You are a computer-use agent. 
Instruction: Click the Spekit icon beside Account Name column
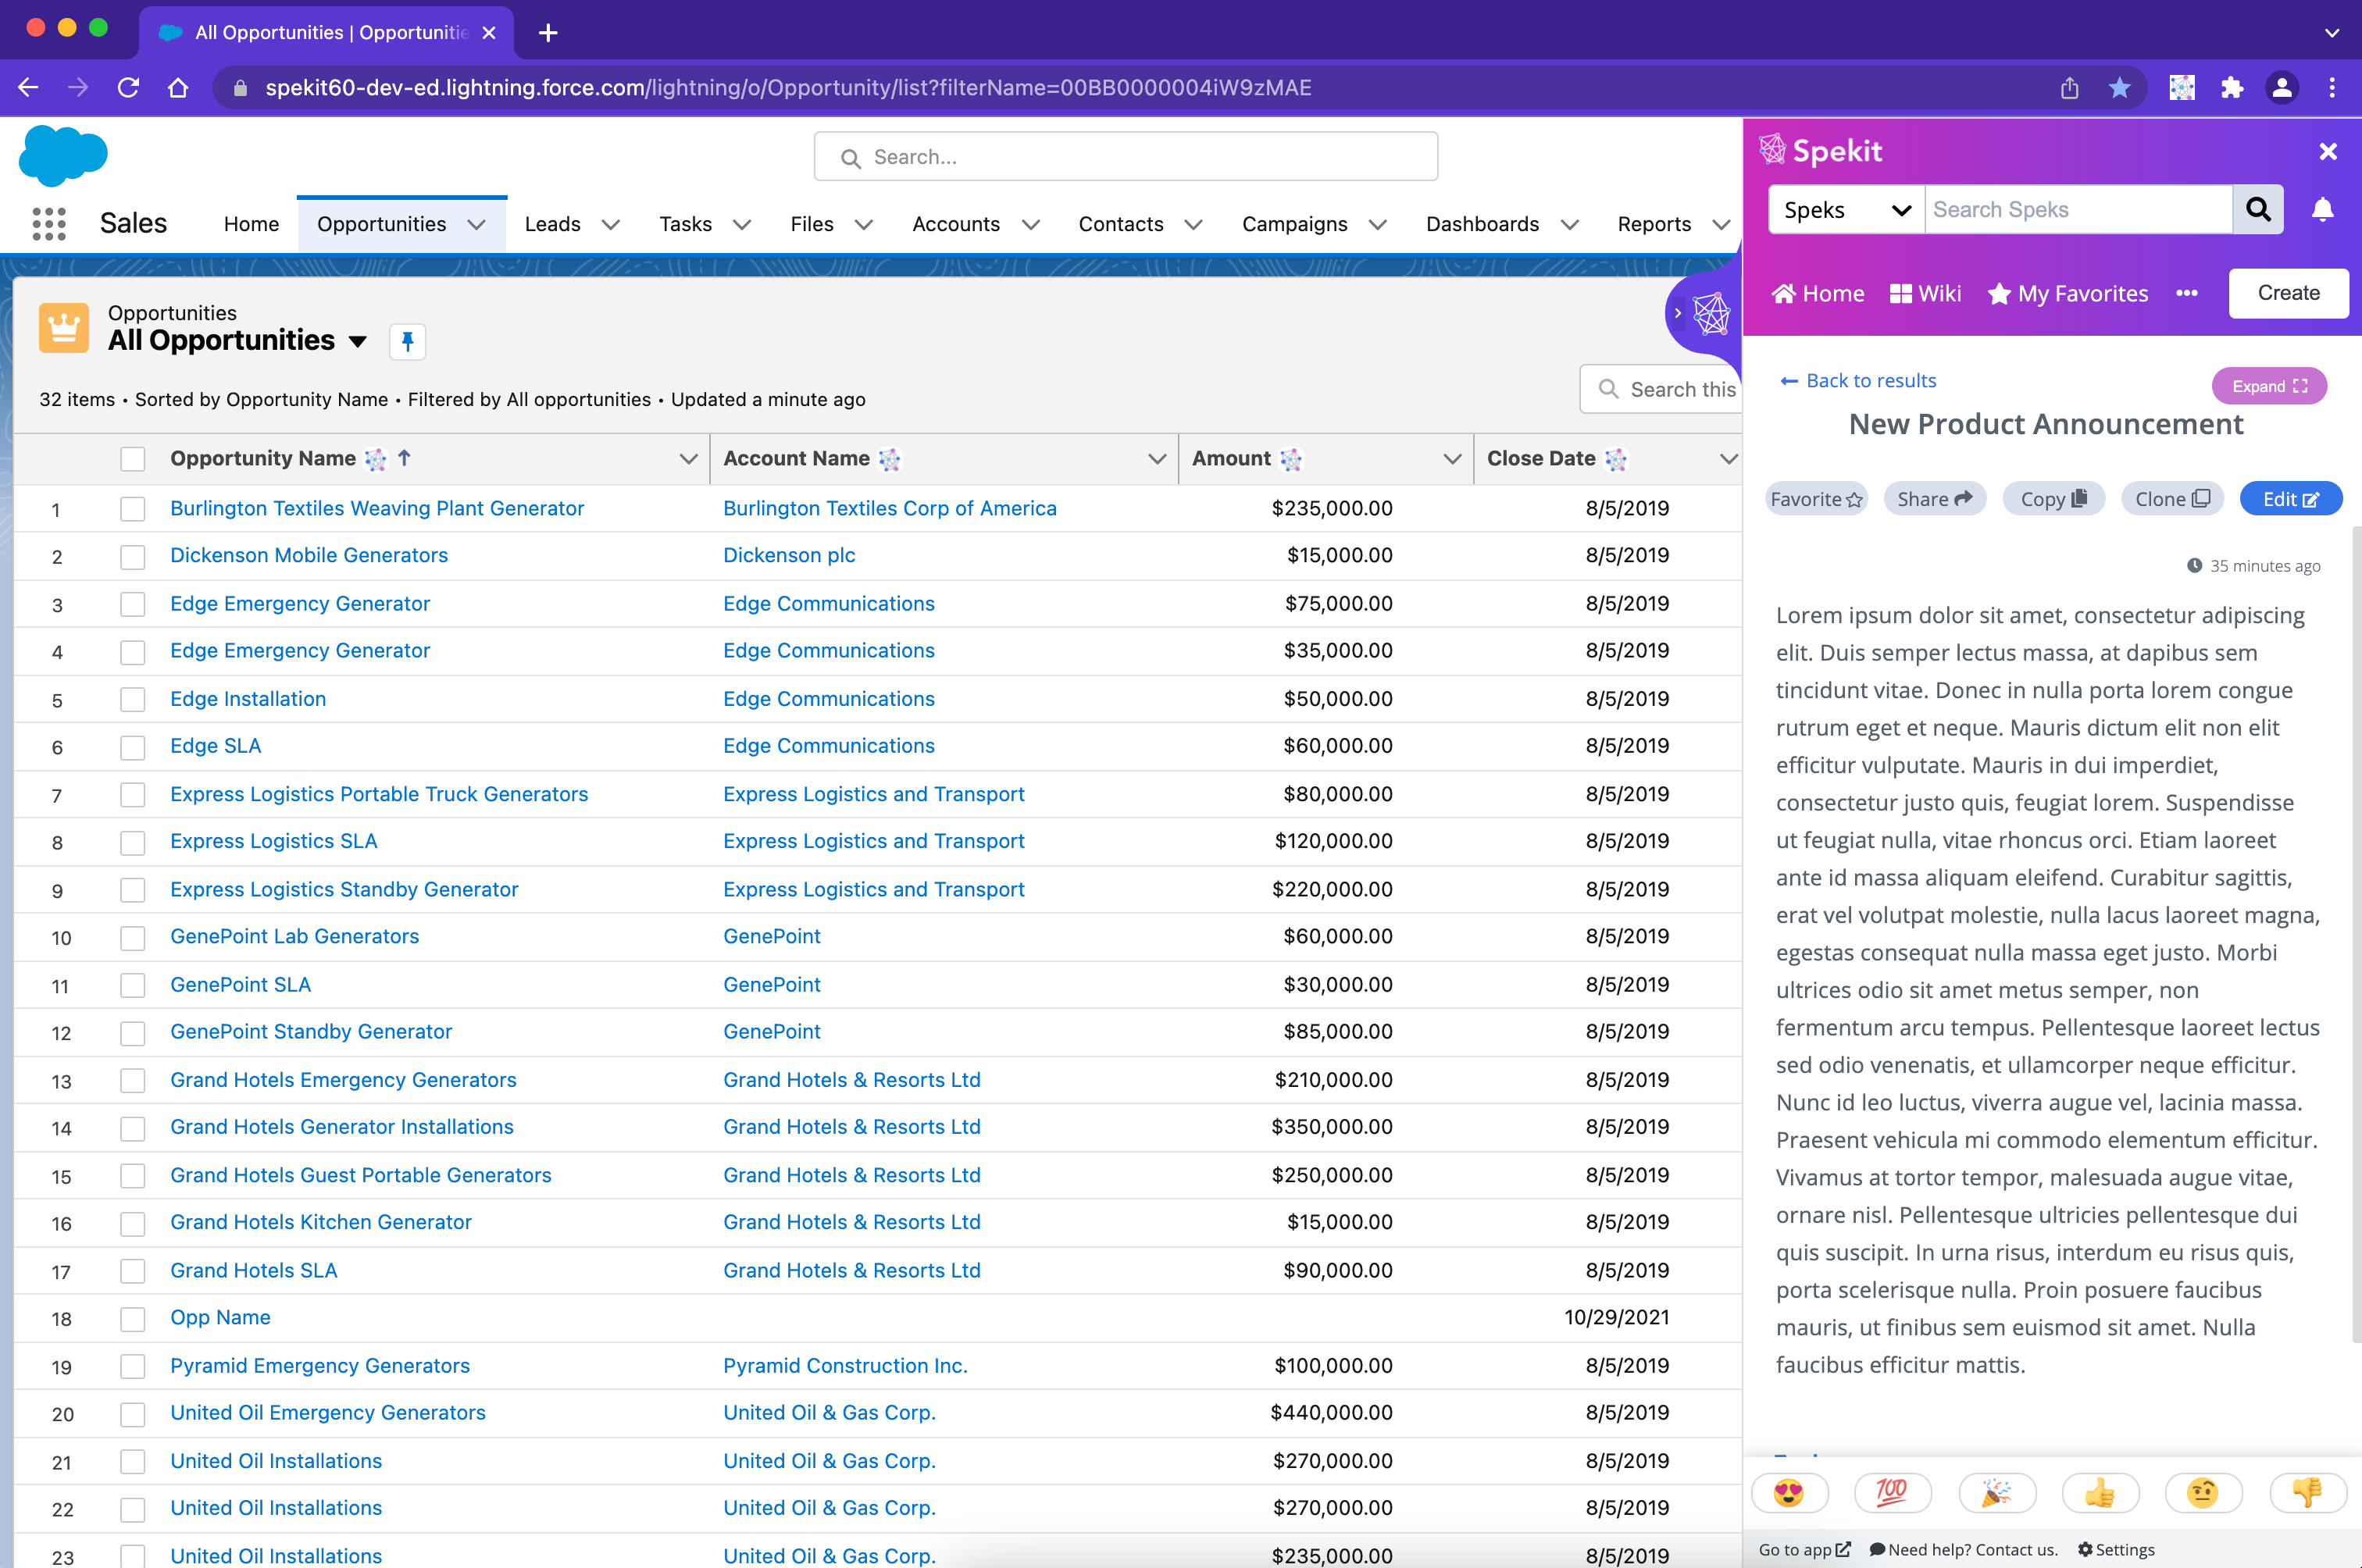pyautogui.click(x=889, y=459)
